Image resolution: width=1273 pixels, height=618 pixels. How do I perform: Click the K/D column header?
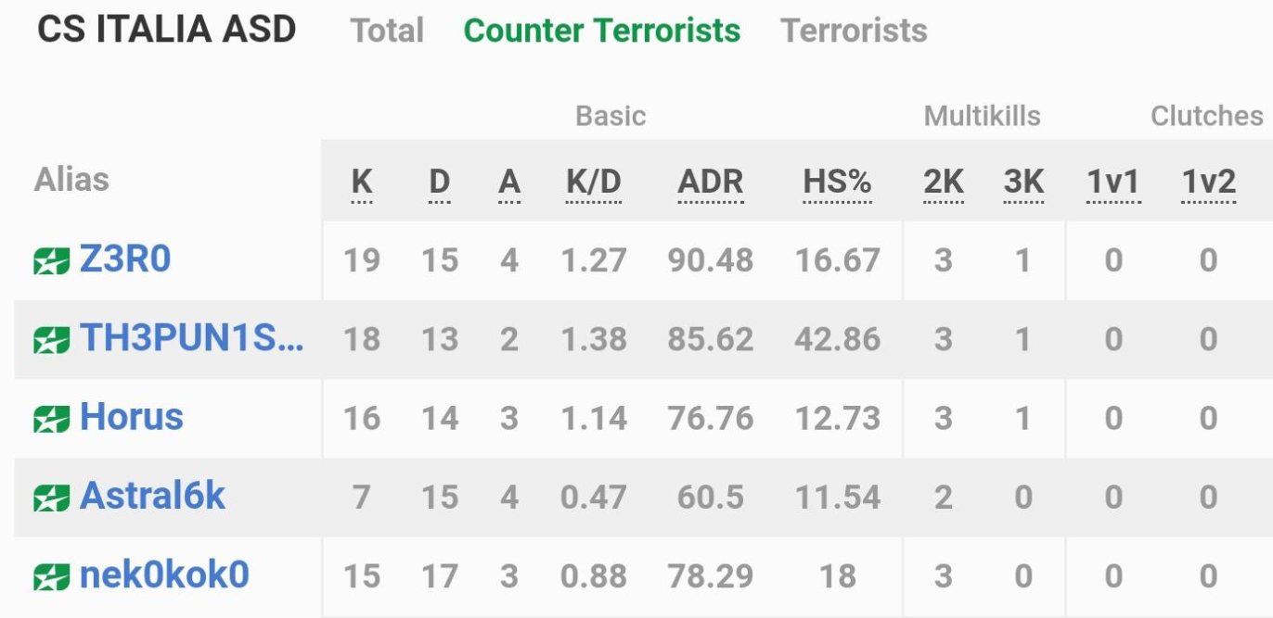coord(594,183)
